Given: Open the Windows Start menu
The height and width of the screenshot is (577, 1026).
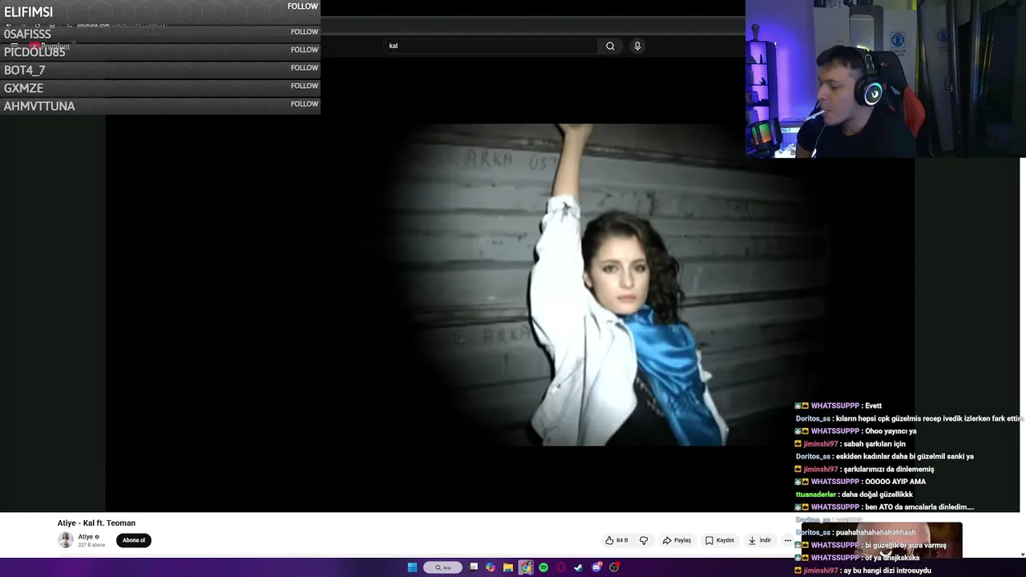Looking at the screenshot, I should coord(412,567).
